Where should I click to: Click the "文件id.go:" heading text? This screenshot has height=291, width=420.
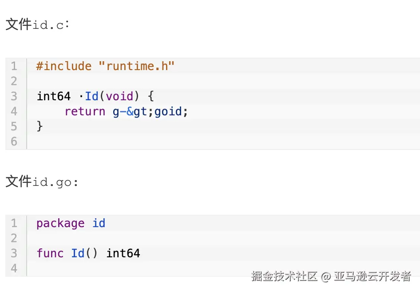click(x=42, y=182)
